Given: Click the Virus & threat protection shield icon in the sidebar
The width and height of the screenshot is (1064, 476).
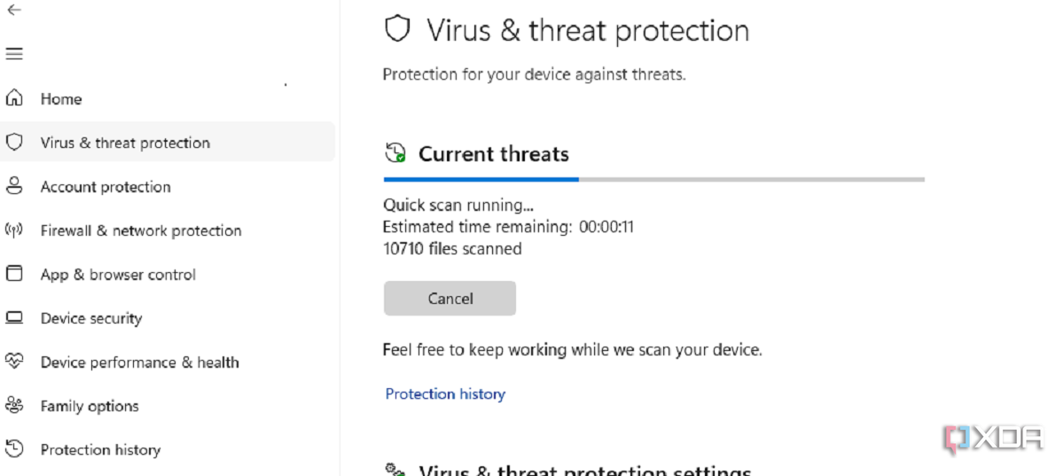Looking at the screenshot, I should pos(14,142).
